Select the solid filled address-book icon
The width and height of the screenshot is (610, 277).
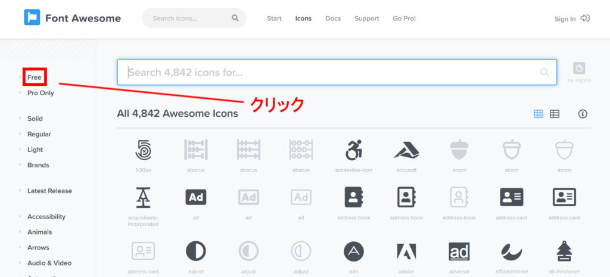[354, 197]
